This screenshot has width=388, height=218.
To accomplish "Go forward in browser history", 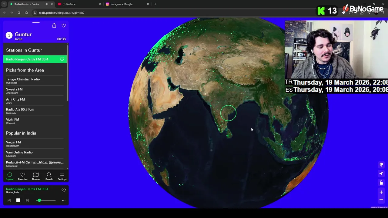I will pos(12,13).
